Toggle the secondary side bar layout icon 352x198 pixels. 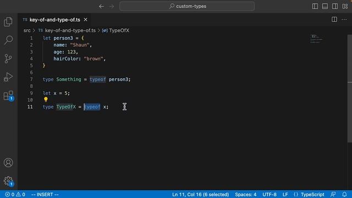click(x=335, y=6)
